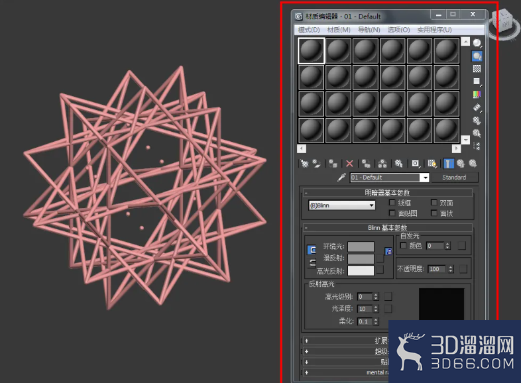Click Go Forward to Sibling icon

[473, 164]
